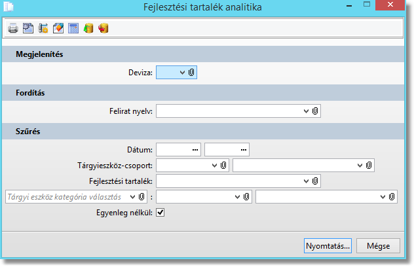
Task: Click the paperclip icon in Felirat nyelv field
Action: click(x=315, y=111)
